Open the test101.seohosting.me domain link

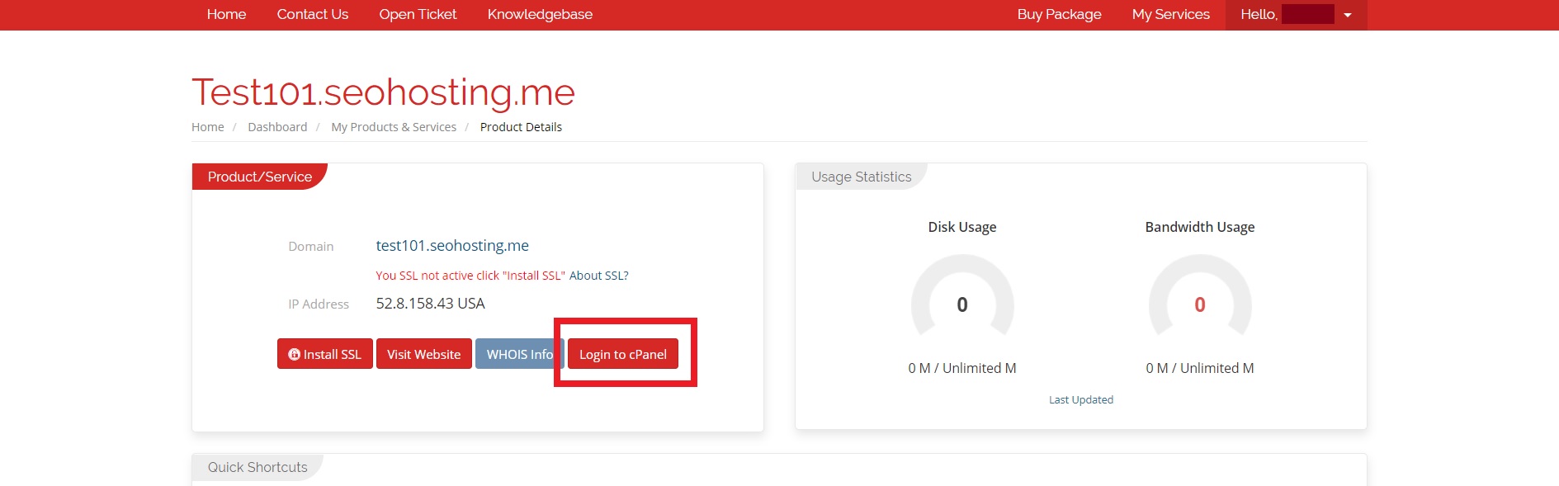coord(452,245)
